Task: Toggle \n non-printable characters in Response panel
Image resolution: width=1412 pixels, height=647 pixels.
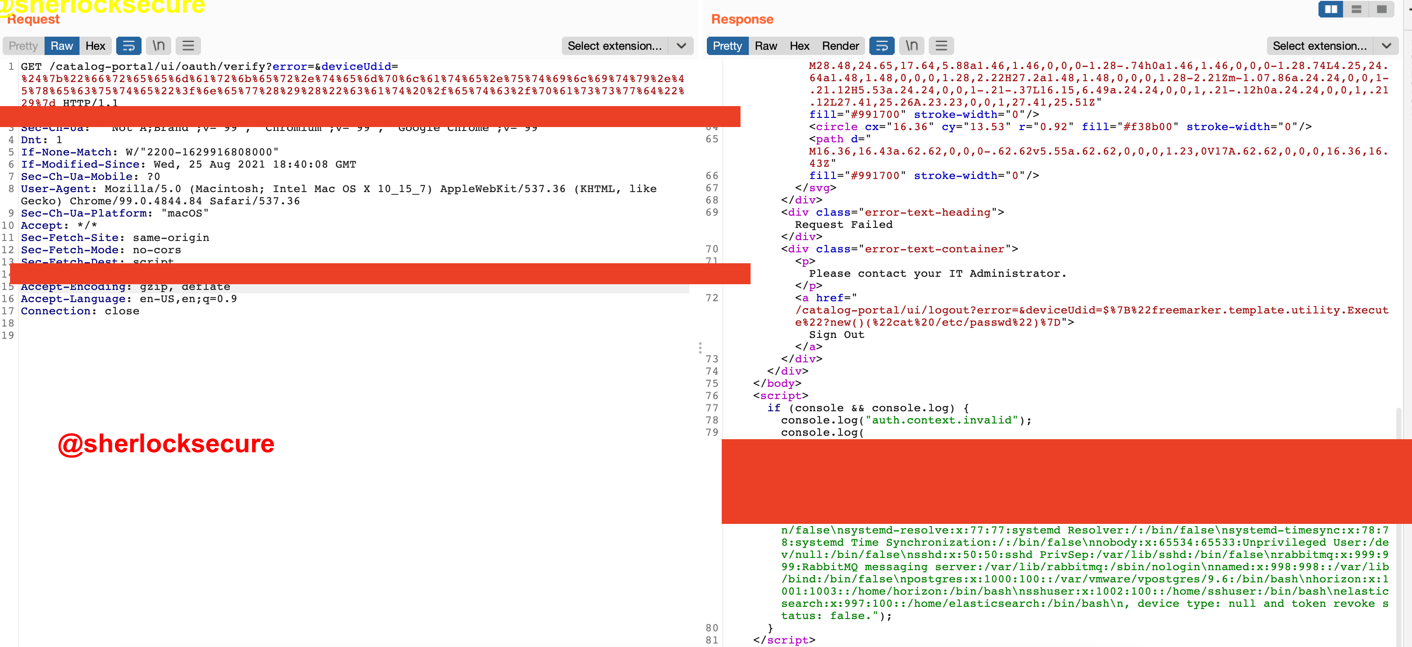Action: [911, 46]
